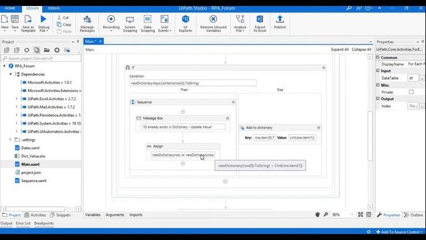Collapse the Misc properties section
Image resolution: width=426 pixels, height=240 pixels.
(x=378, y=85)
